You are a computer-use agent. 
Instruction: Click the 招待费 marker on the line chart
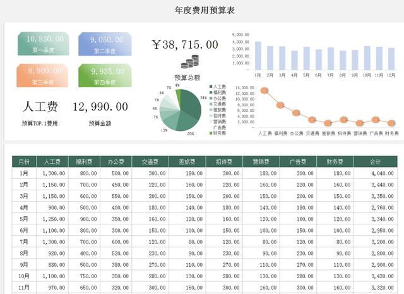click(344, 119)
